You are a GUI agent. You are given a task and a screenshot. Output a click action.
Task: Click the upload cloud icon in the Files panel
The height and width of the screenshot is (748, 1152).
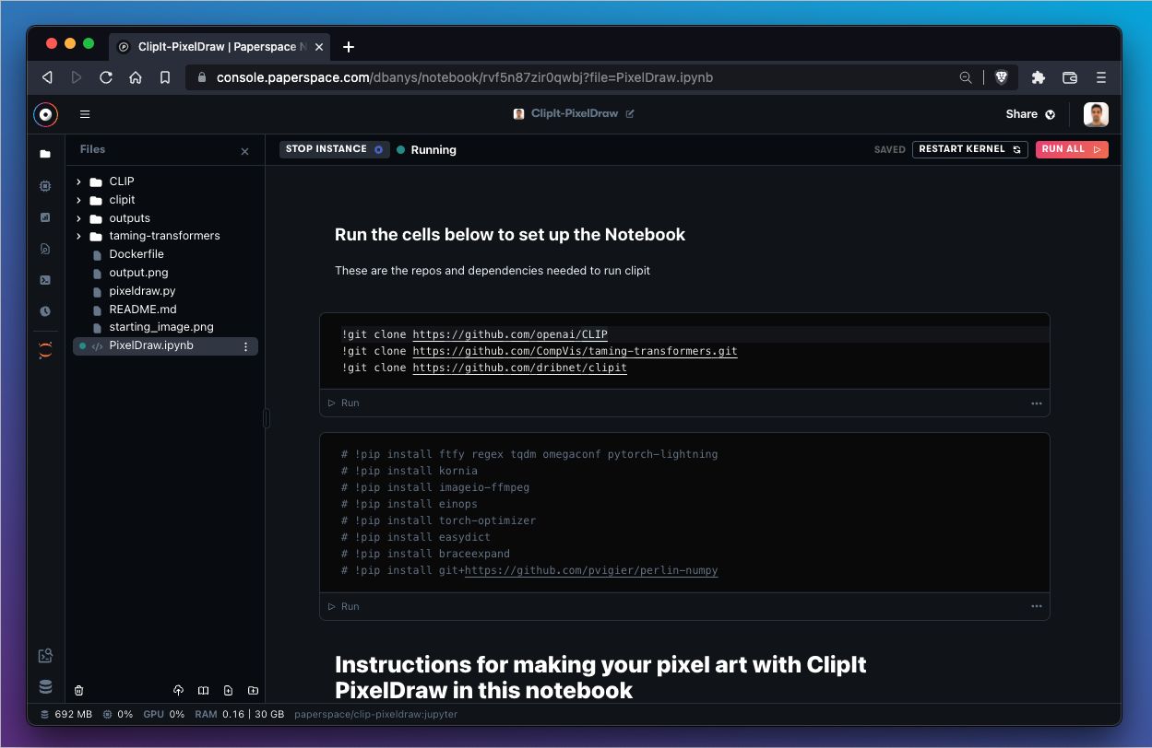click(179, 690)
